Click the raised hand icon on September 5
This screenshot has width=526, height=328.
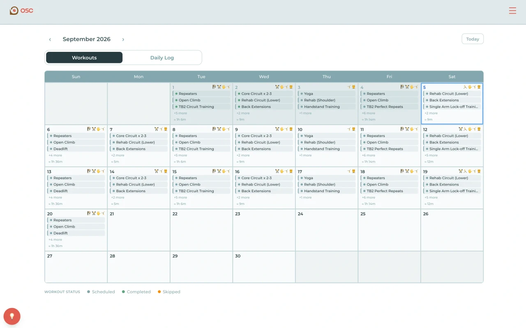coord(470,87)
